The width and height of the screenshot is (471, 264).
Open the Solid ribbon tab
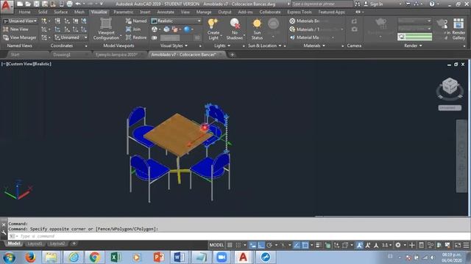(x=43, y=12)
